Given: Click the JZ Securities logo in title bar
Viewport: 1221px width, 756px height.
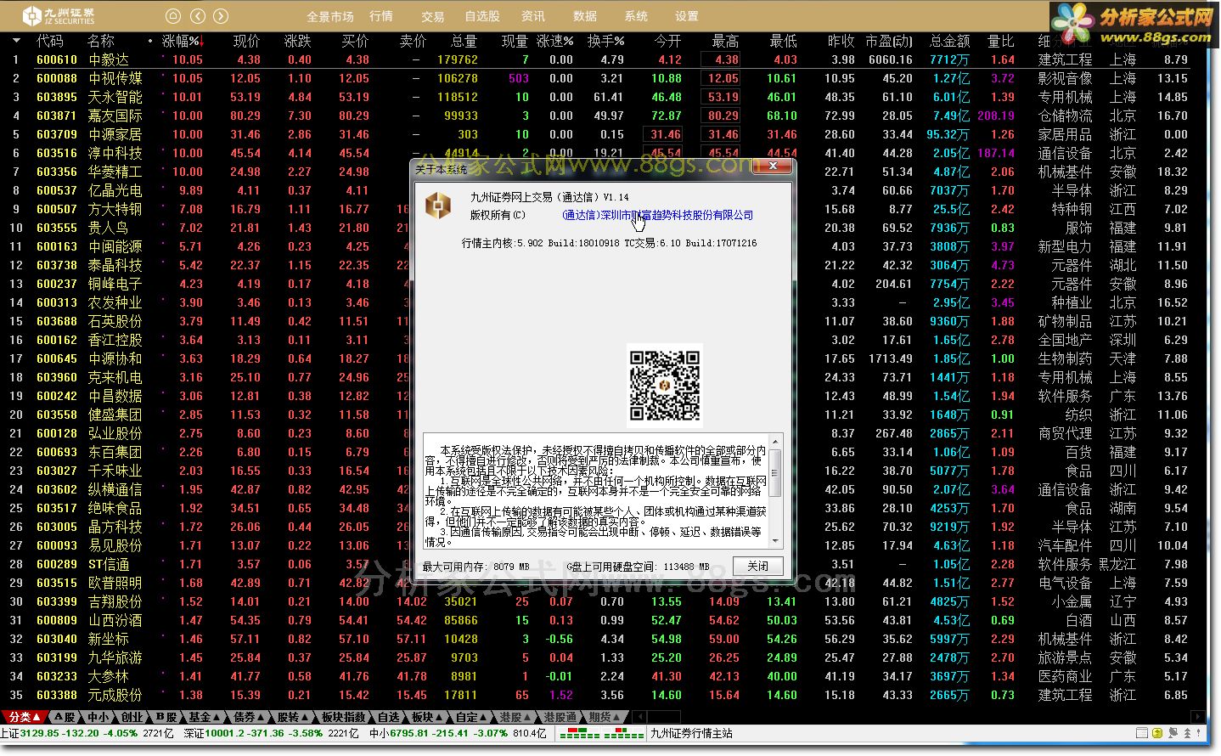Looking at the screenshot, I should 59,15.
